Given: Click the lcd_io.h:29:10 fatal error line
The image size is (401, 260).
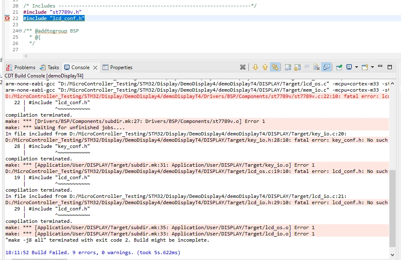Looking at the screenshot, I should [x=197, y=202].
